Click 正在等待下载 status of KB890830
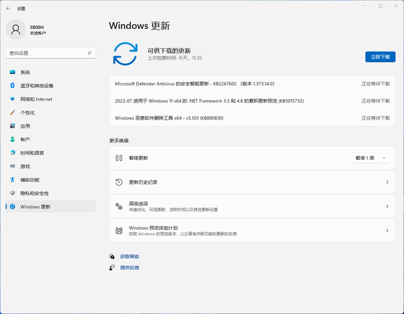This screenshot has width=404, height=314. pyautogui.click(x=375, y=118)
